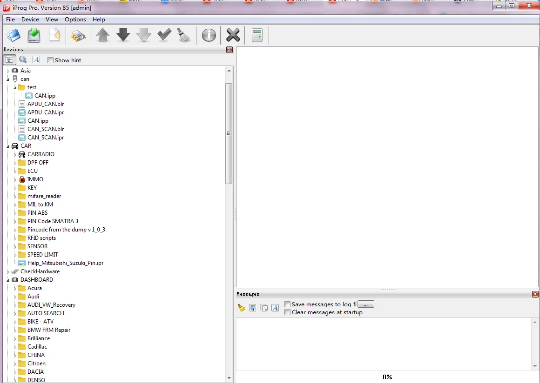The width and height of the screenshot is (540, 383).
Task: Expand the Asia tree node
Action: pyautogui.click(x=8, y=71)
